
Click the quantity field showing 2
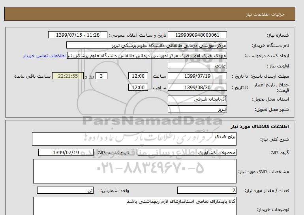pyautogui.click(x=206, y=191)
